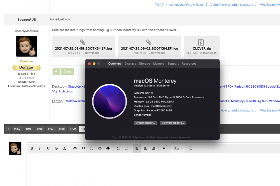This screenshot has height=186, width=280.
Task: Close the About This Mac window
Action: [x=90, y=64]
